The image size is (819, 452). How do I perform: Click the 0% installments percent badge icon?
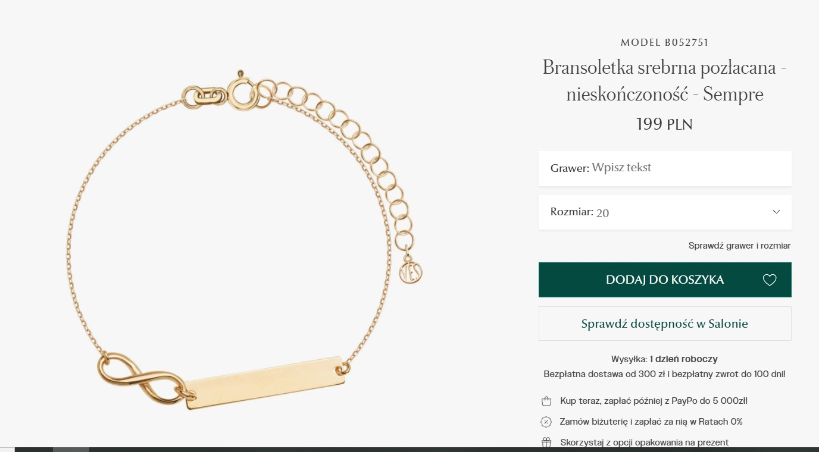click(546, 422)
